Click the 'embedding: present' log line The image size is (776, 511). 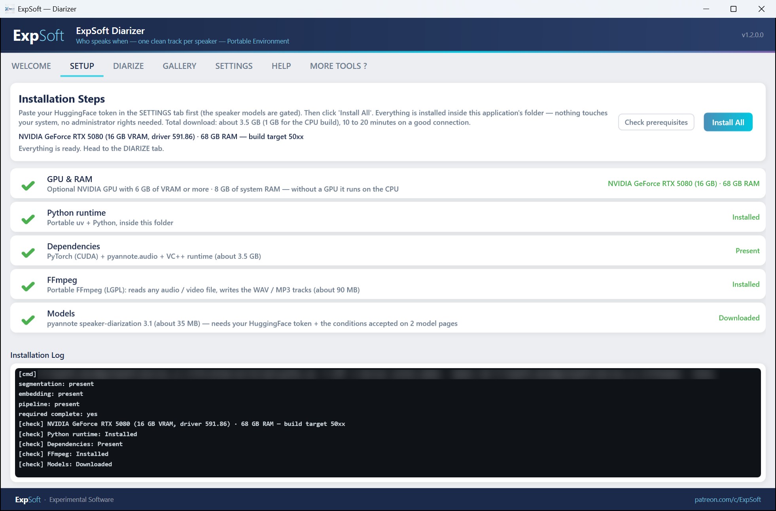click(51, 394)
